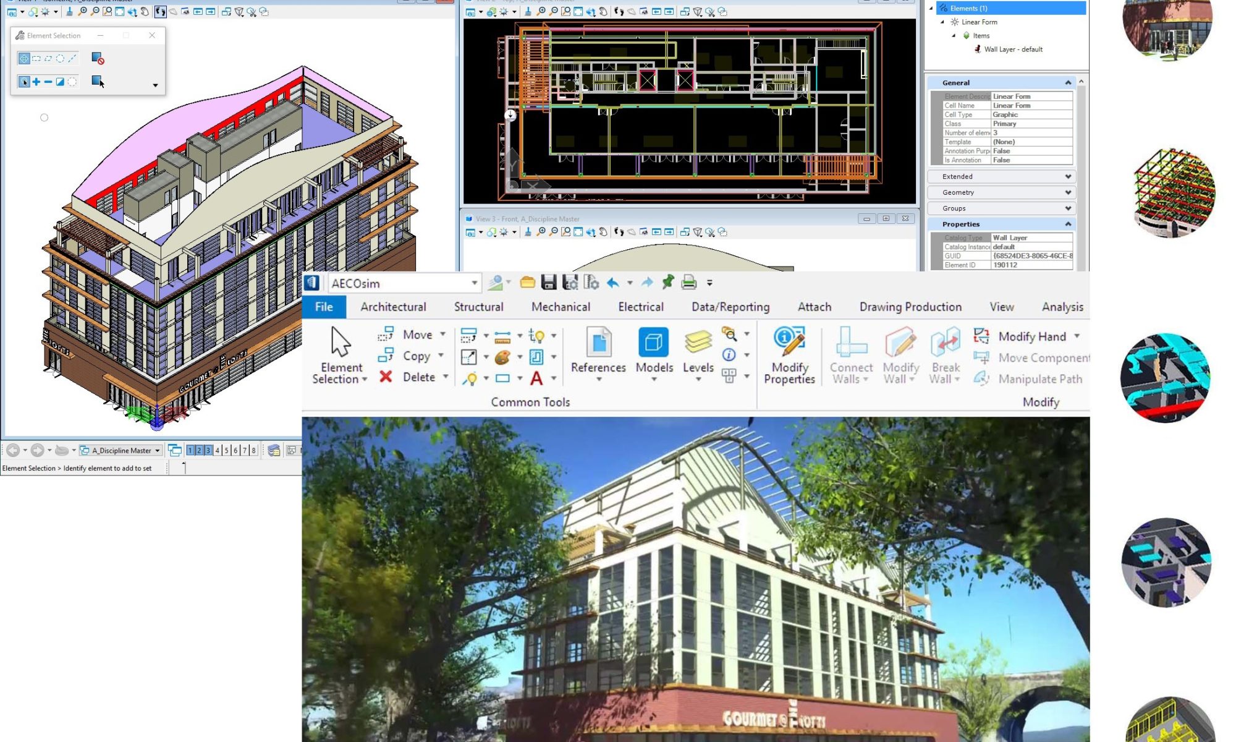Toggle view 4 on
Viewport: 1236px width, 742px height.
pyautogui.click(x=218, y=450)
